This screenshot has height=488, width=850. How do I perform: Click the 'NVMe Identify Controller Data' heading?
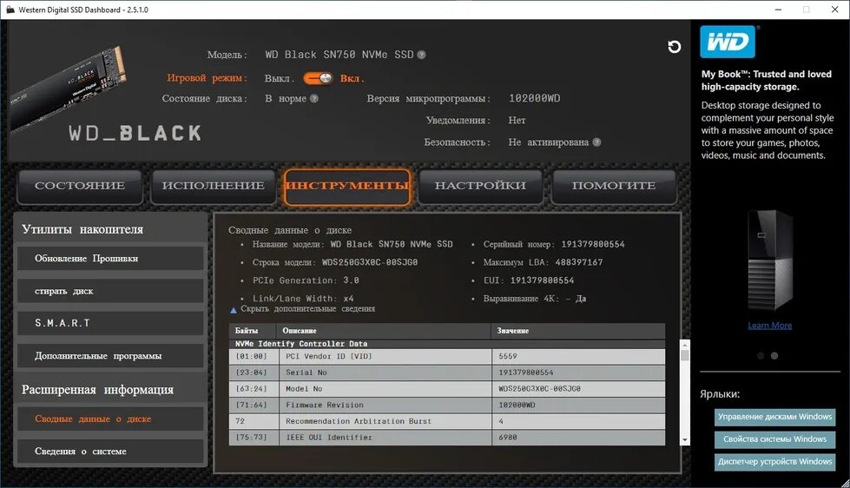pos(301,344)
